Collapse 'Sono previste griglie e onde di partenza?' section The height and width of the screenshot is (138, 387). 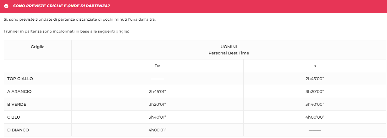click(193, 6)
